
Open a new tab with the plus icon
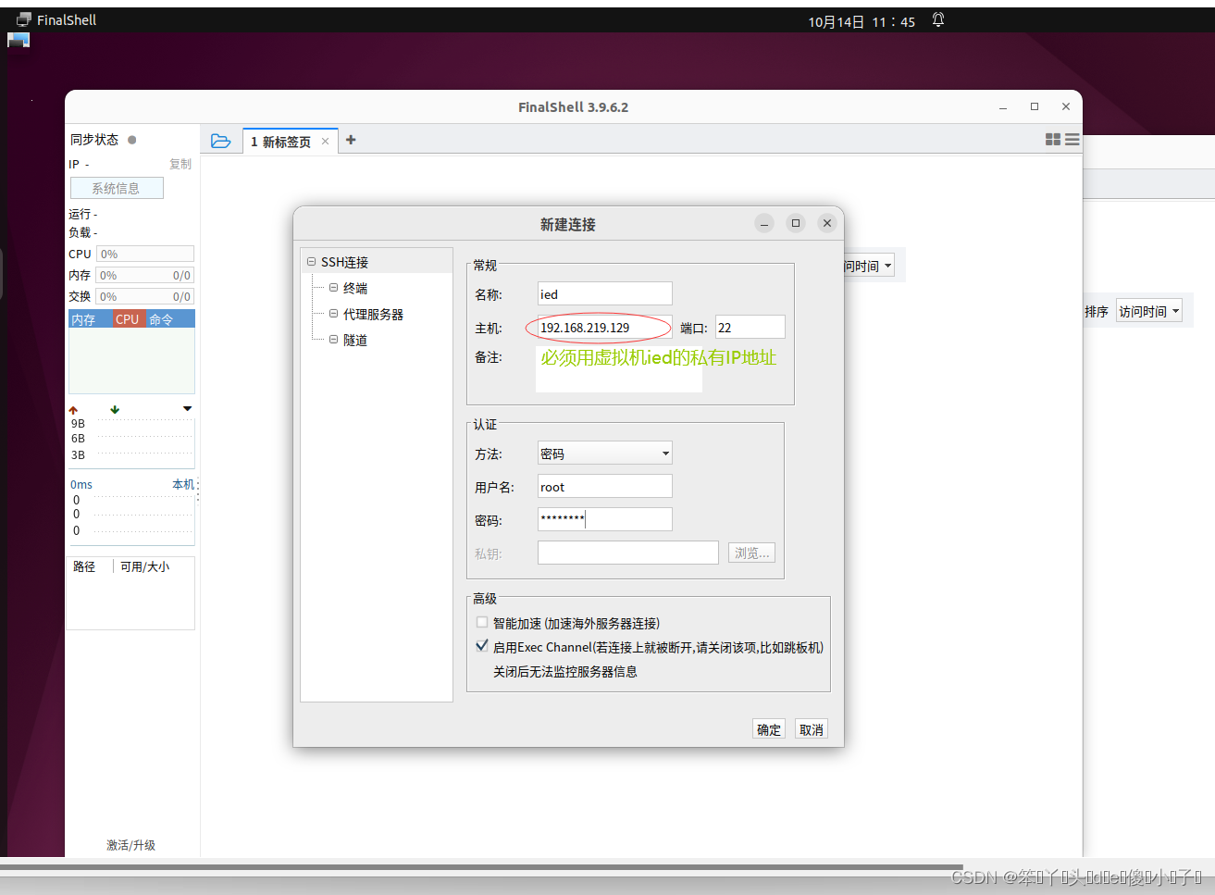point(350,140)
